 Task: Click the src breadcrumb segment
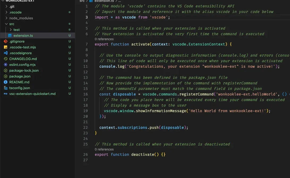point(82,1)
